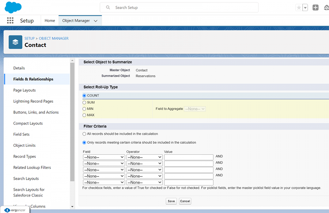Select the MAX roll-up type
This screenshot has height=213, width=329.
[84, 115]
